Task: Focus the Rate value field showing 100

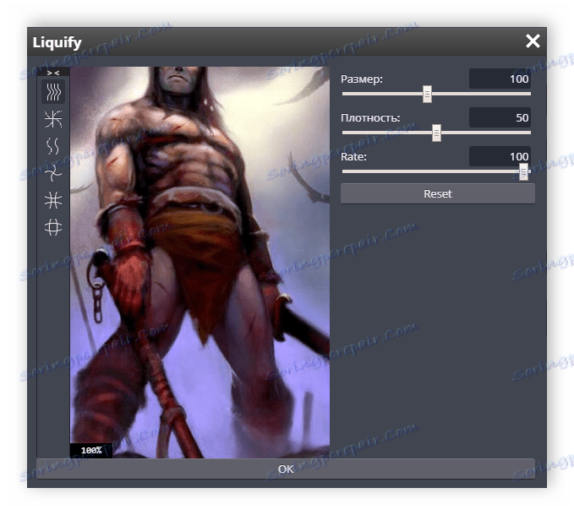Action: pyautogui.click(x=500, y=156)
